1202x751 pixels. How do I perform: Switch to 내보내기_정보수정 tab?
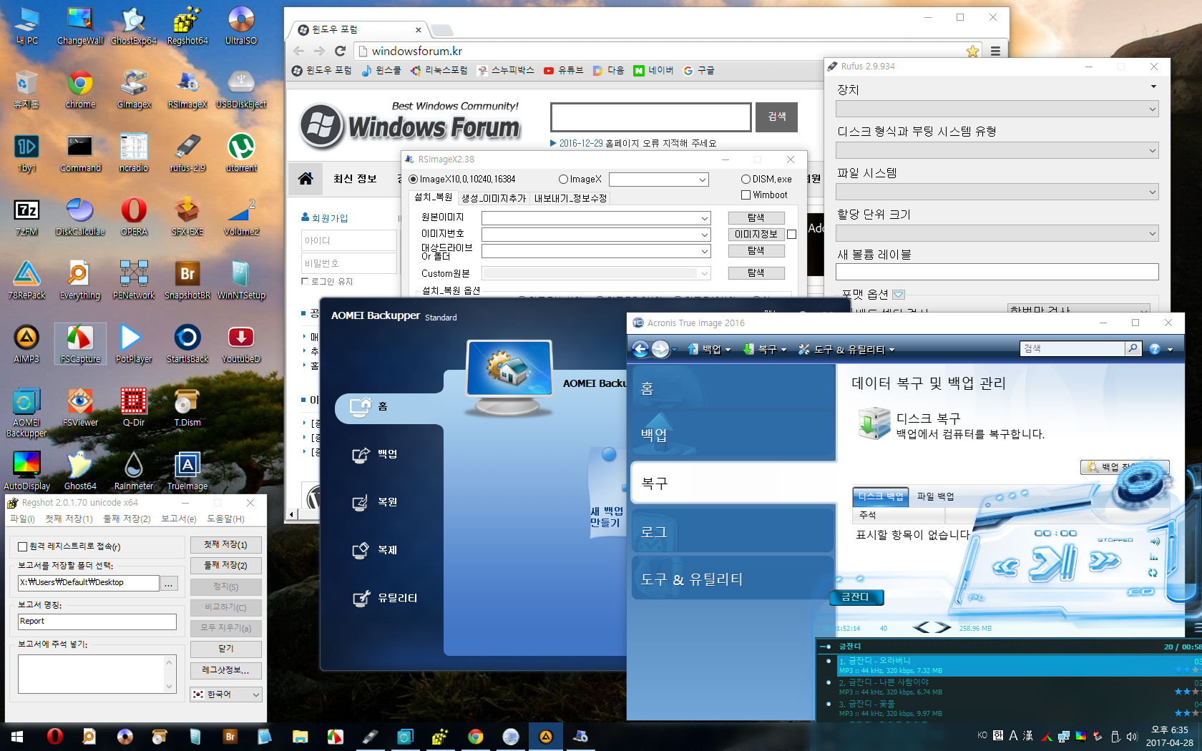(x=570, y=198)
